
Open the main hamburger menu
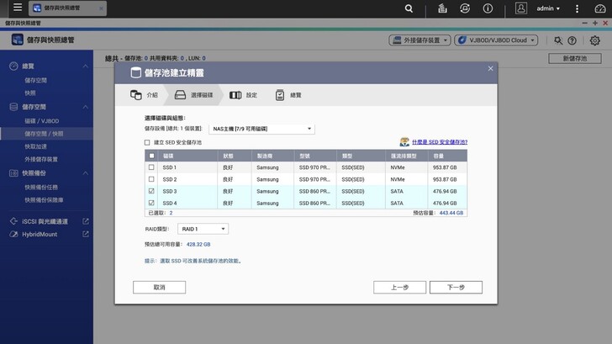pos(17,8)
